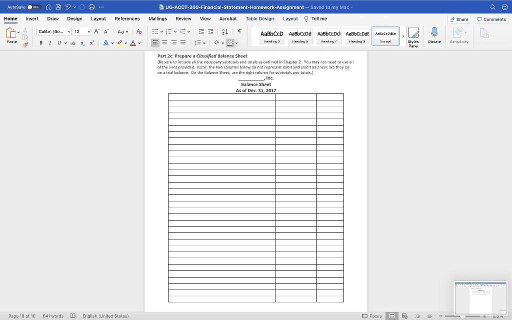Decrease paragraph indent

(201, 31)
